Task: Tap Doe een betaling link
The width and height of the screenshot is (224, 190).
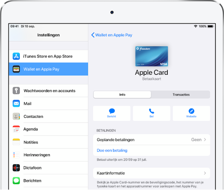Action: pos(112,151)
